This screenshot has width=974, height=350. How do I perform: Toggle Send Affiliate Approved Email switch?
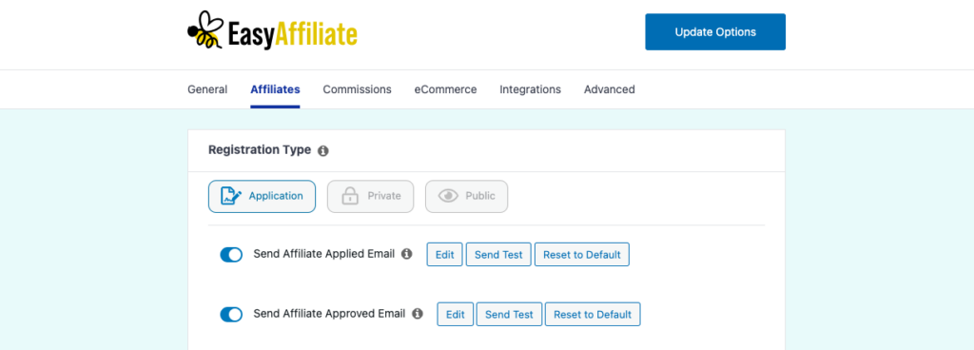(231, 315)
